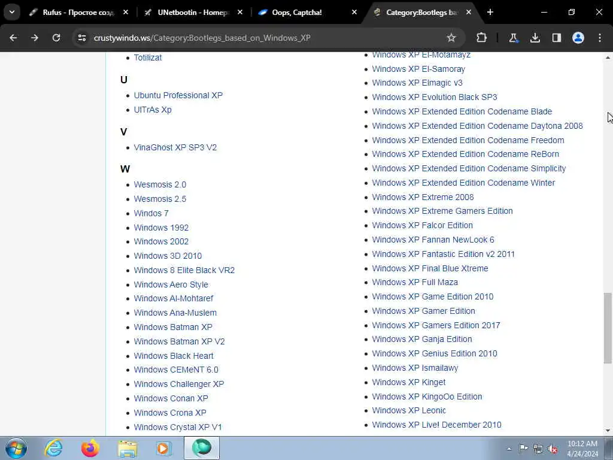Open the tab search dropdown arrow
613x460 pixels.
pyautogui.click(x=12, y=12)
